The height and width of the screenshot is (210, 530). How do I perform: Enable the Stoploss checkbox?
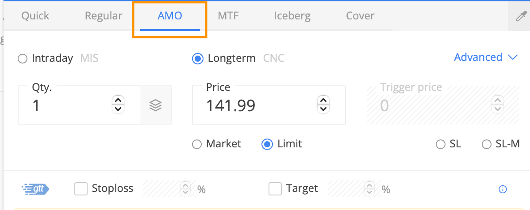(x=81, y=189)
